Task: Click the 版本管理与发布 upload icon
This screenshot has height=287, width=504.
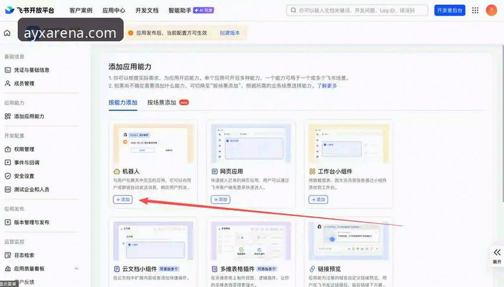Action: 8,222
